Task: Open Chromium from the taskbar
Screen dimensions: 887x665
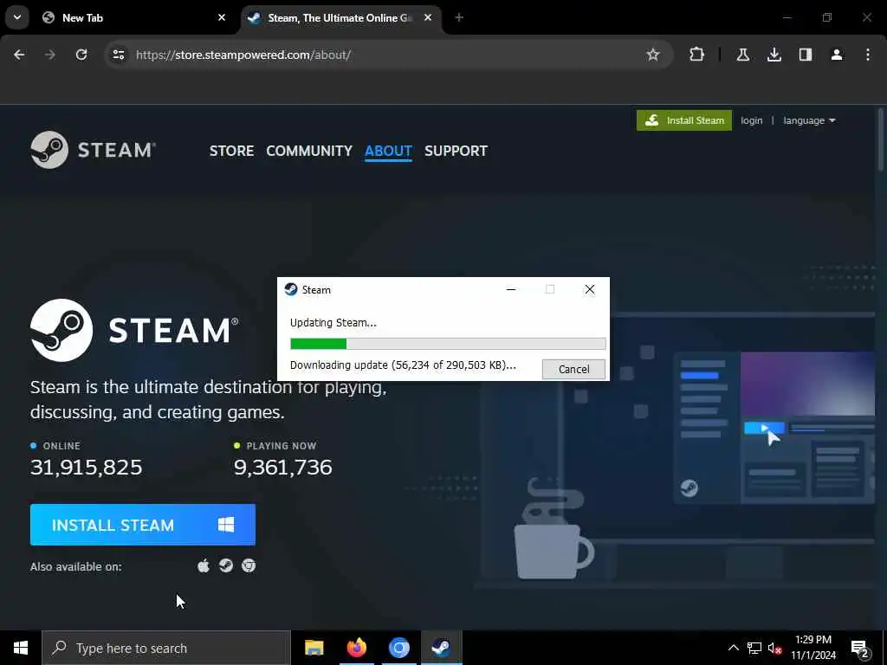Action: 398,648
